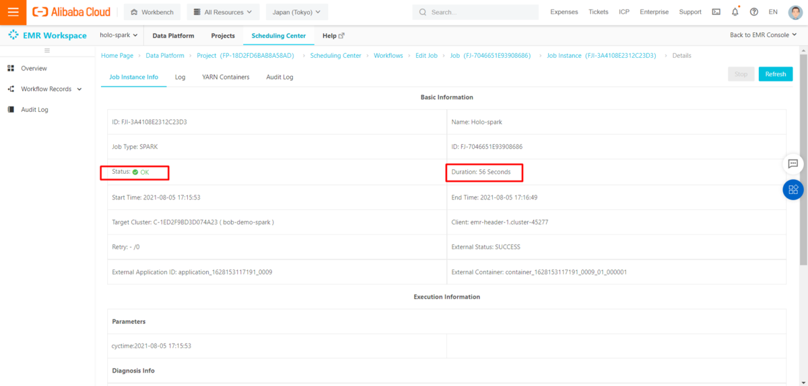
Task: Select the Job Instance Info tab
Action: 134,77
